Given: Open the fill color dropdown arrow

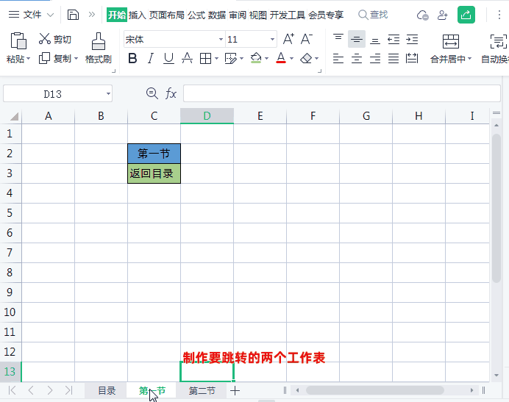Looking at the screenshot, I should tap(266, 59).
